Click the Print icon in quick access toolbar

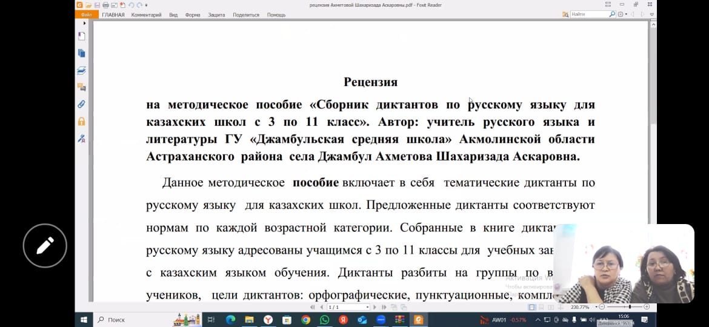(106, 5)
